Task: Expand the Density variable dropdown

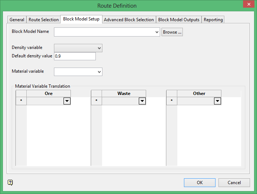Action: [99, 48]
